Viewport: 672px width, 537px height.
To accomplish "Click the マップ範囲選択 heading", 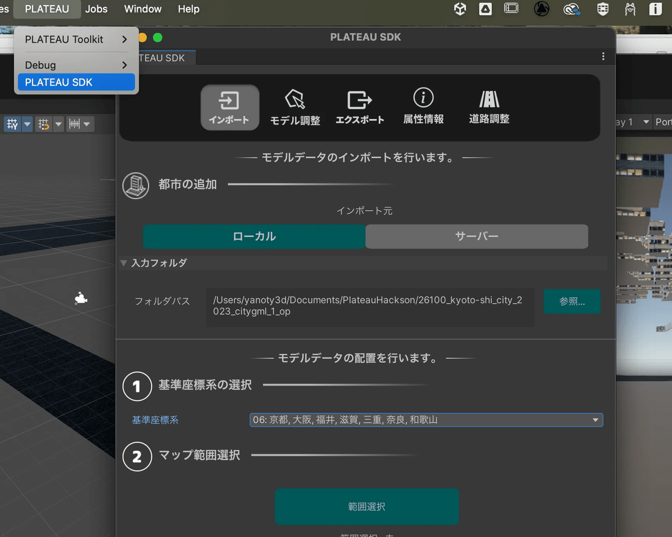I will click(x=199, y=455).
